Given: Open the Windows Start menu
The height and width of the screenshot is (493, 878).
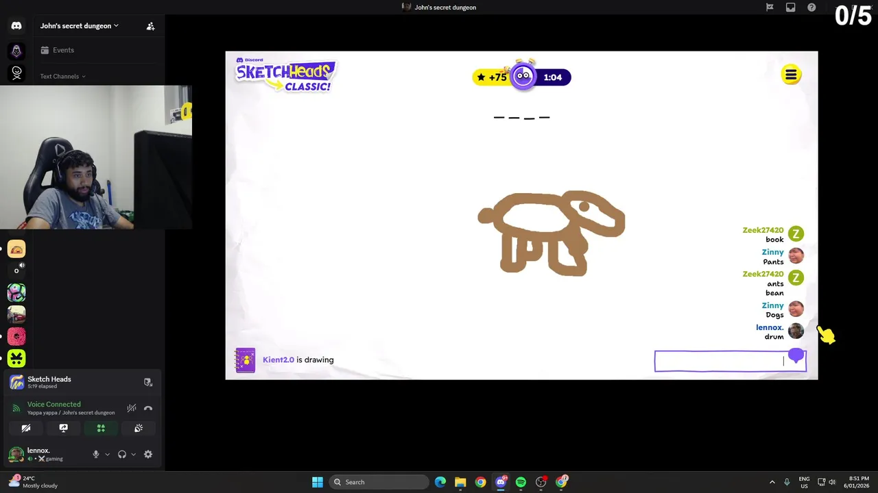Looking at the screenshot, I should [318, 482].
